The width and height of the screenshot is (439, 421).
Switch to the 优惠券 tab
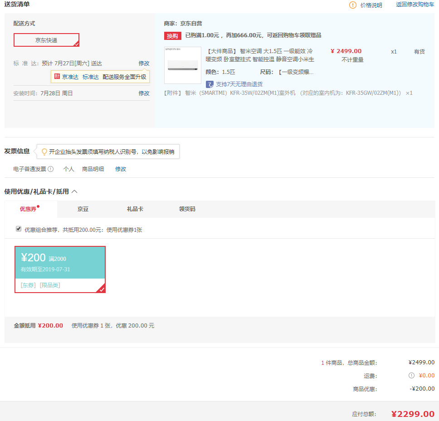coord(31,209)
